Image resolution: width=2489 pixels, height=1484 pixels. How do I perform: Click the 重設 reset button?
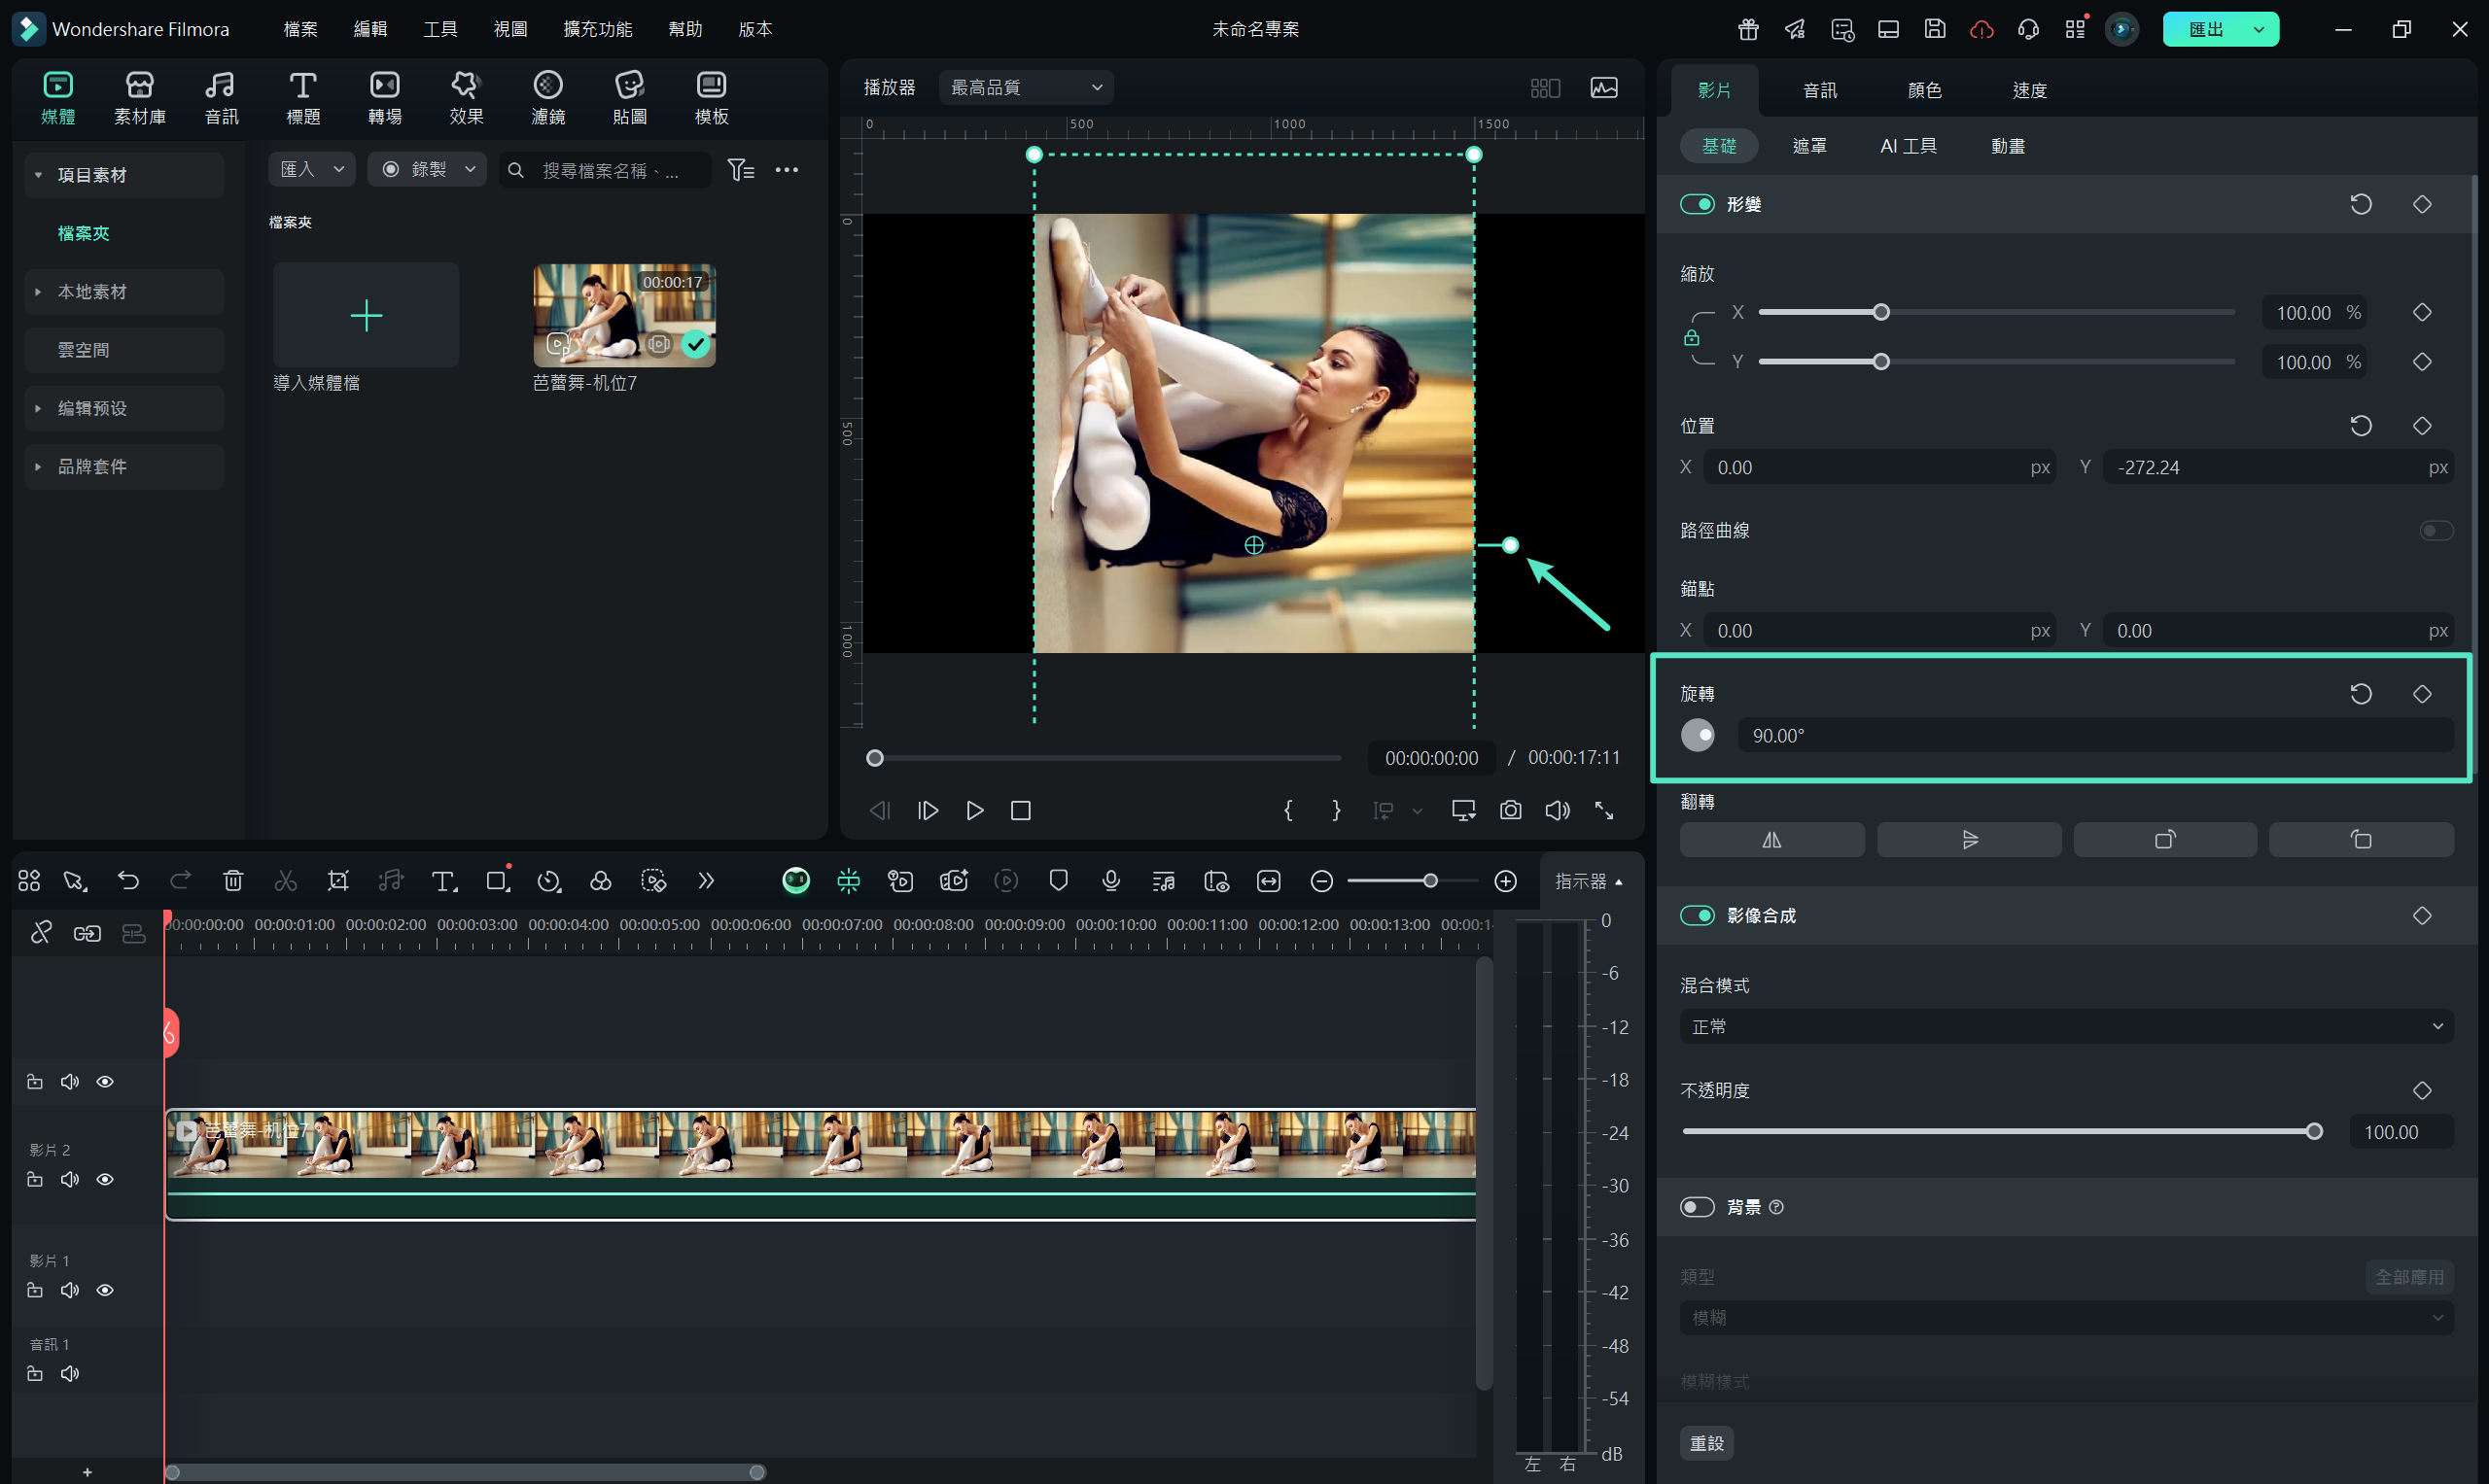coord(1705,1443)
